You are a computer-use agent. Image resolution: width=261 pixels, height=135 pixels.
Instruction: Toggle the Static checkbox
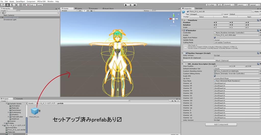[x=253, y=11]
